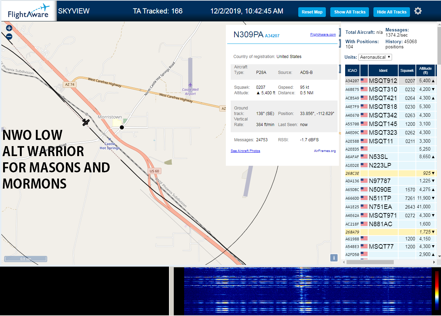Click the US flag in MSQT310 row
The width and height of the screenshot is (441, 316).
tap(364, 89)
